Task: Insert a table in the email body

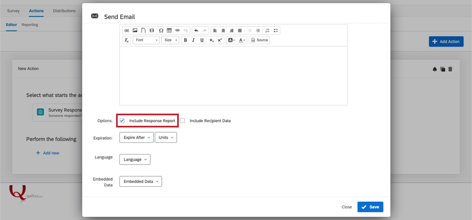Action: pyautogui.click(x=169, y=30)
